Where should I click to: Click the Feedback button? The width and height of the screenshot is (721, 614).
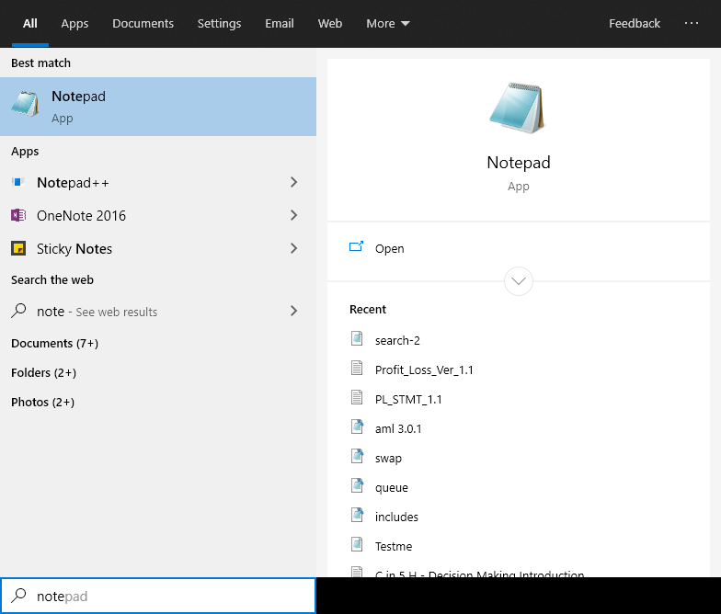pos(635,24)
